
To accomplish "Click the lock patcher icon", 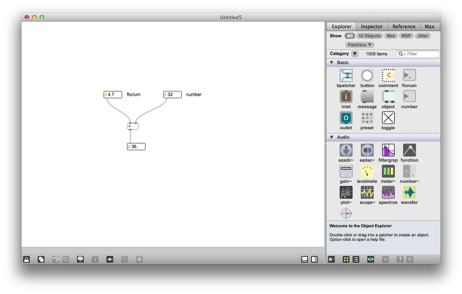I will click(26, 259).
